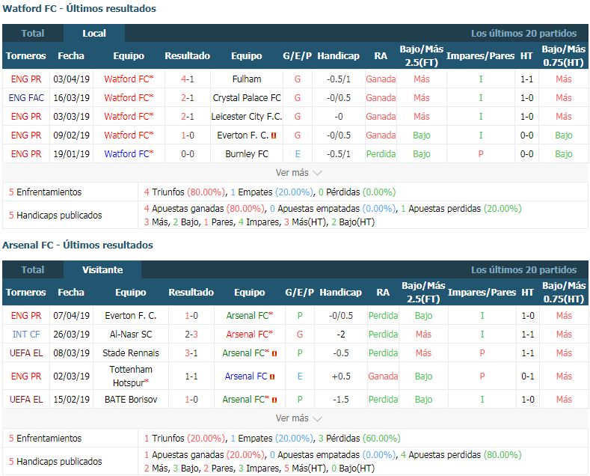Click the 1-1 result of Tottenham match
590x476 pixels.
[x=191, y=376]
